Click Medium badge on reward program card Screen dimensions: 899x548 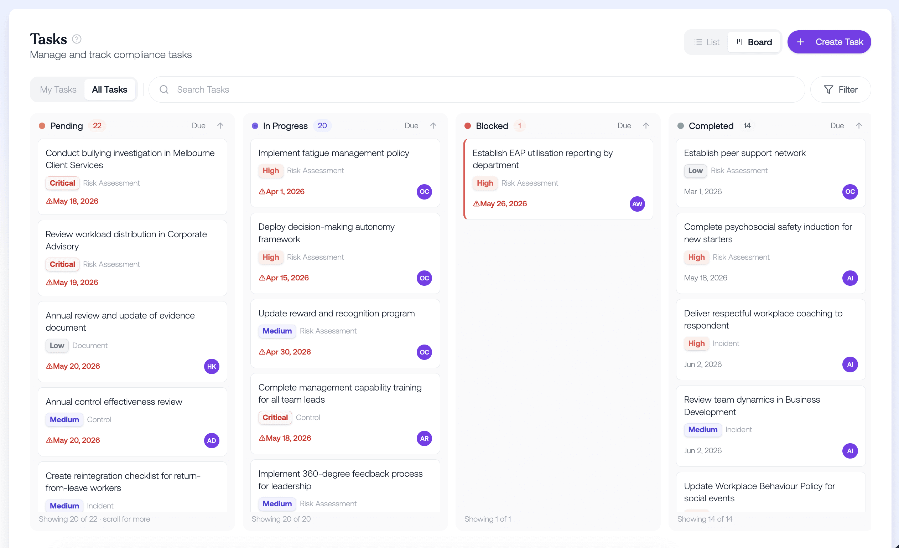click(x=277, y=331)
